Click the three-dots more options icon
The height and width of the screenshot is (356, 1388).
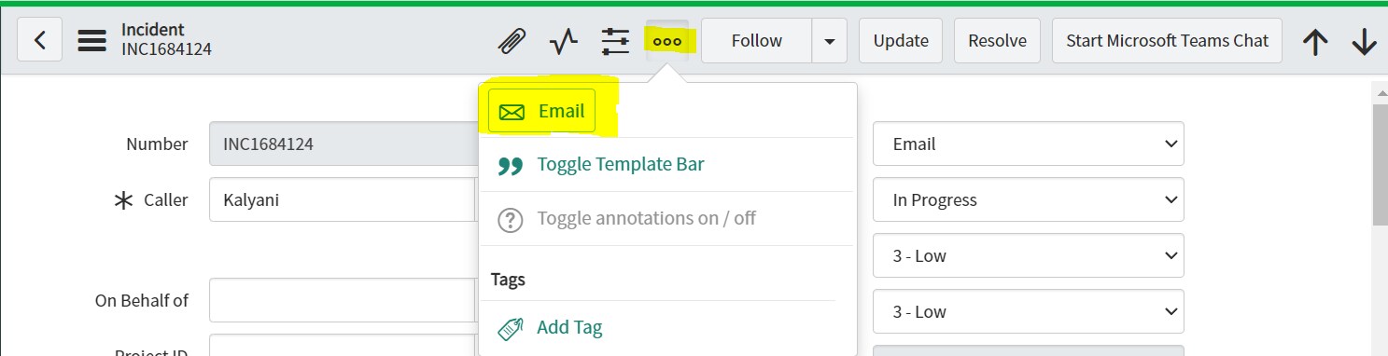pos(667,41)
